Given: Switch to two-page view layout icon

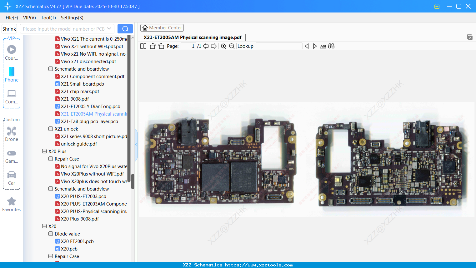Looking at the screenshot, I should coord(143,46).
